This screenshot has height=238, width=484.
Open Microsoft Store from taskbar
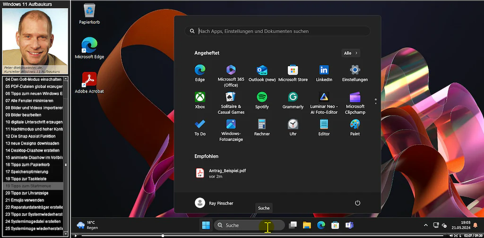[x=335, y=225]
